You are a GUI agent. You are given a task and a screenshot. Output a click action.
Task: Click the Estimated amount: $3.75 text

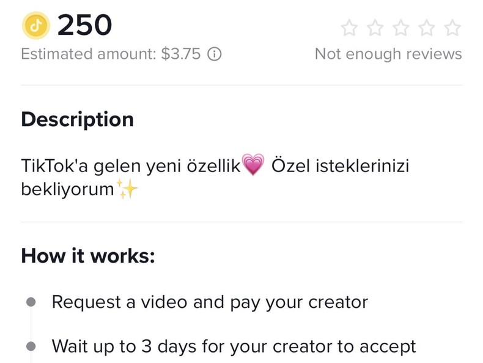111,54
